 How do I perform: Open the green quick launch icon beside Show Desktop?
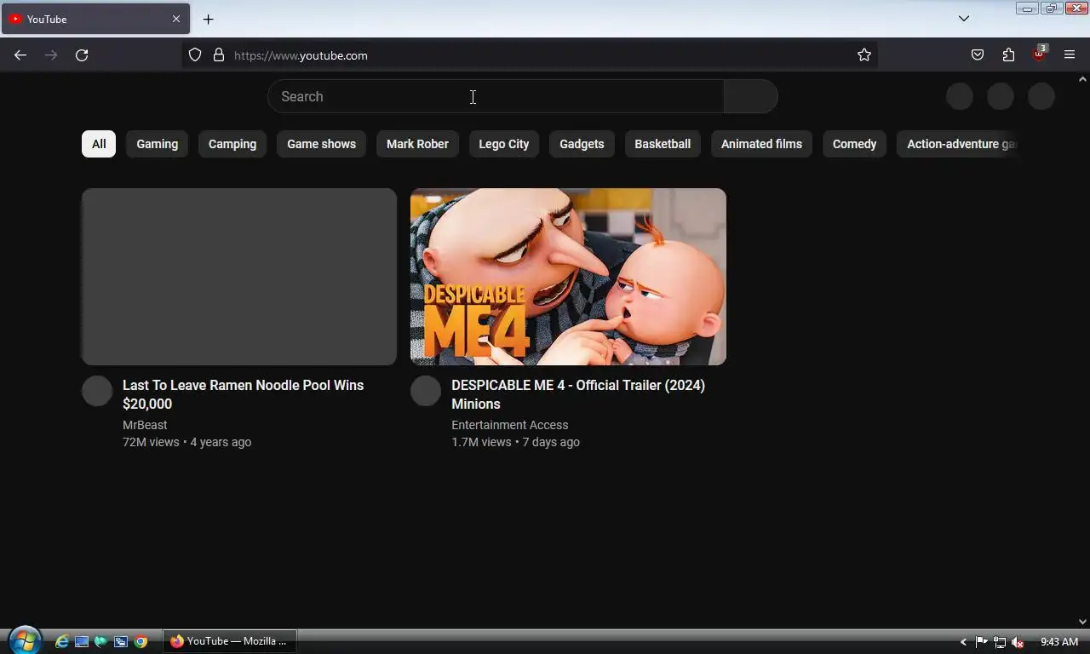101,642
